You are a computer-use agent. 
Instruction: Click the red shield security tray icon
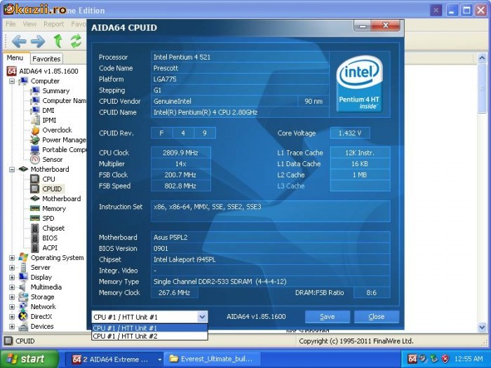[445, 359]
